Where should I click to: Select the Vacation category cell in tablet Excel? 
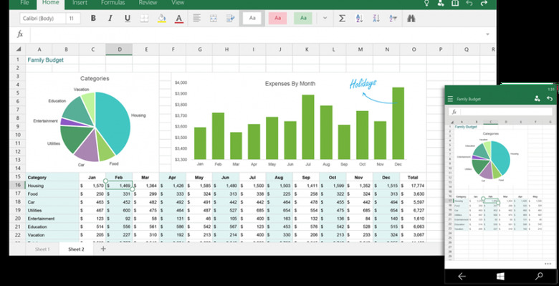pos(52,235)
